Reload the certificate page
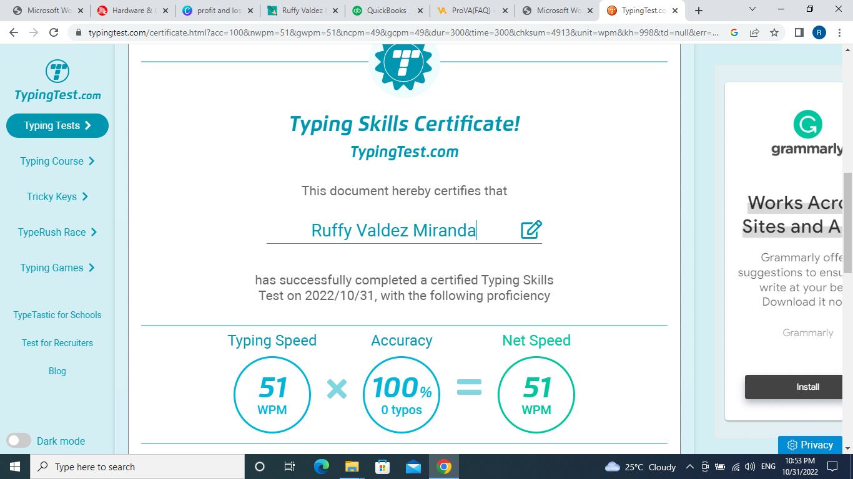The height and width of the screenshot is (479, 853). pyautogui.click(x=54, y=32)
